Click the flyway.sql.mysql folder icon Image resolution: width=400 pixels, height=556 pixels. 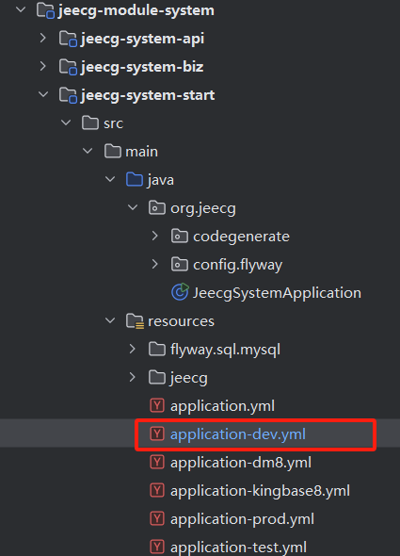click(x=157, y=350)
